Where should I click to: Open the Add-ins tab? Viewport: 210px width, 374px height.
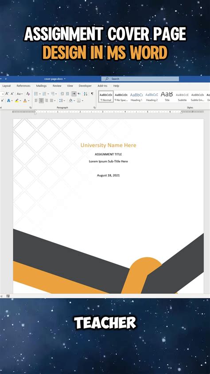(x=102, y=86)
